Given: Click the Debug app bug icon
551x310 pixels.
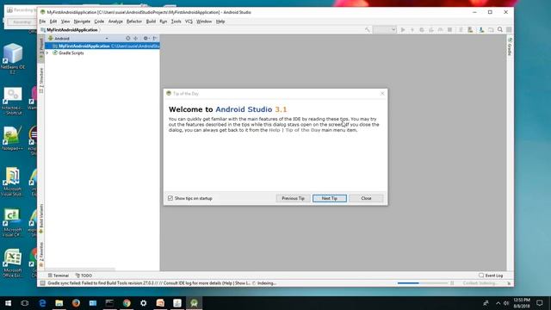Looking at the screenshot, I should tap(422, 30).
